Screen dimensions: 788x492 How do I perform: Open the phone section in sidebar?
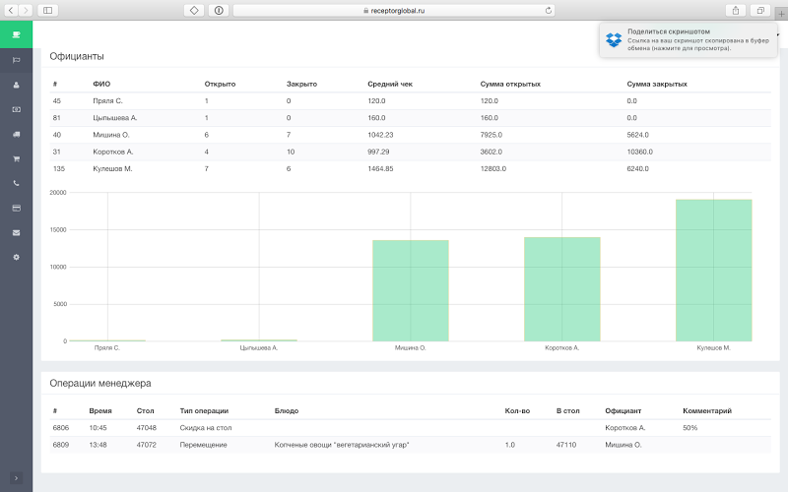click(16, 183)
